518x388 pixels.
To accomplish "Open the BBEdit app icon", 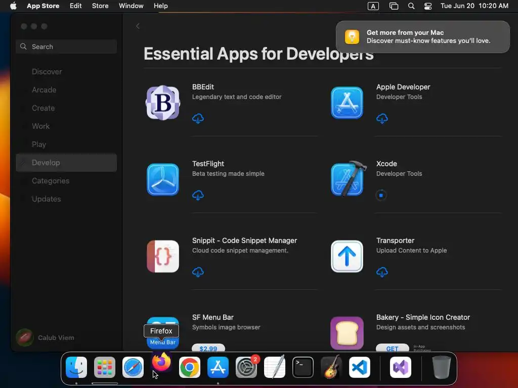I will tap(163, 103).
